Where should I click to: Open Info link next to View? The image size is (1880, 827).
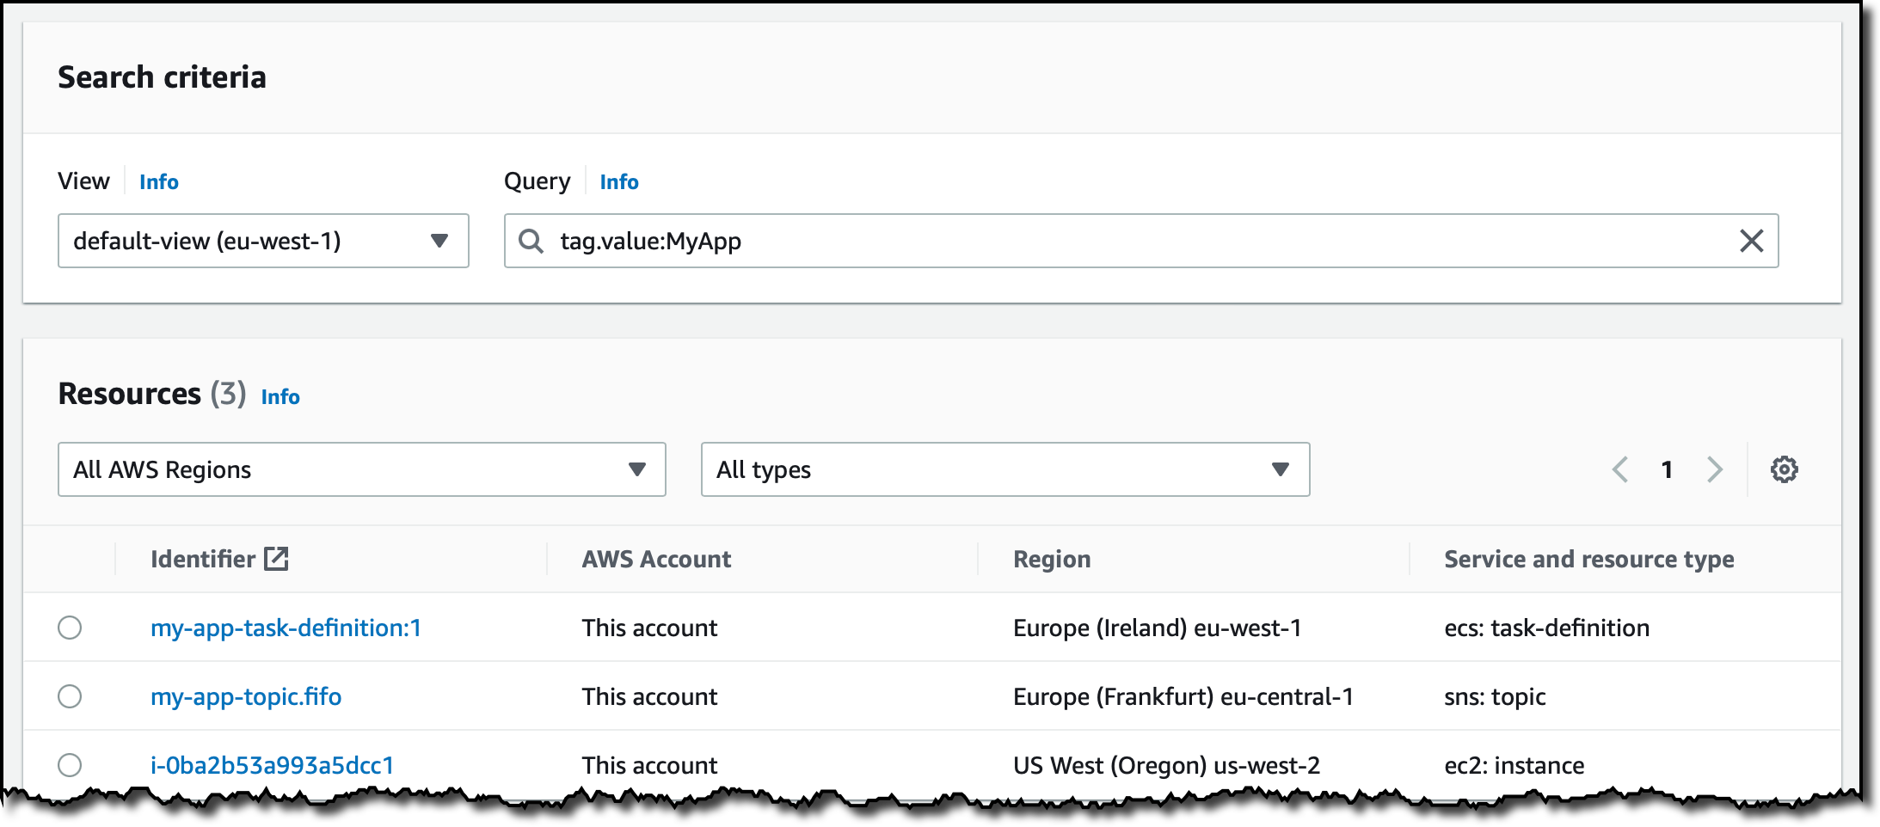coord(159,182)
